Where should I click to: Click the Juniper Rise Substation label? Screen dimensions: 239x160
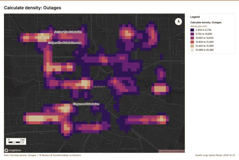(68, 32)
